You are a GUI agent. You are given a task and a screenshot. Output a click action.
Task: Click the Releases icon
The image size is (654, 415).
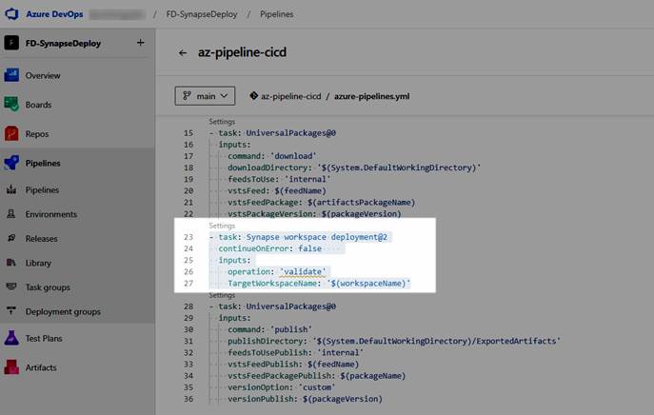(11, 238)
